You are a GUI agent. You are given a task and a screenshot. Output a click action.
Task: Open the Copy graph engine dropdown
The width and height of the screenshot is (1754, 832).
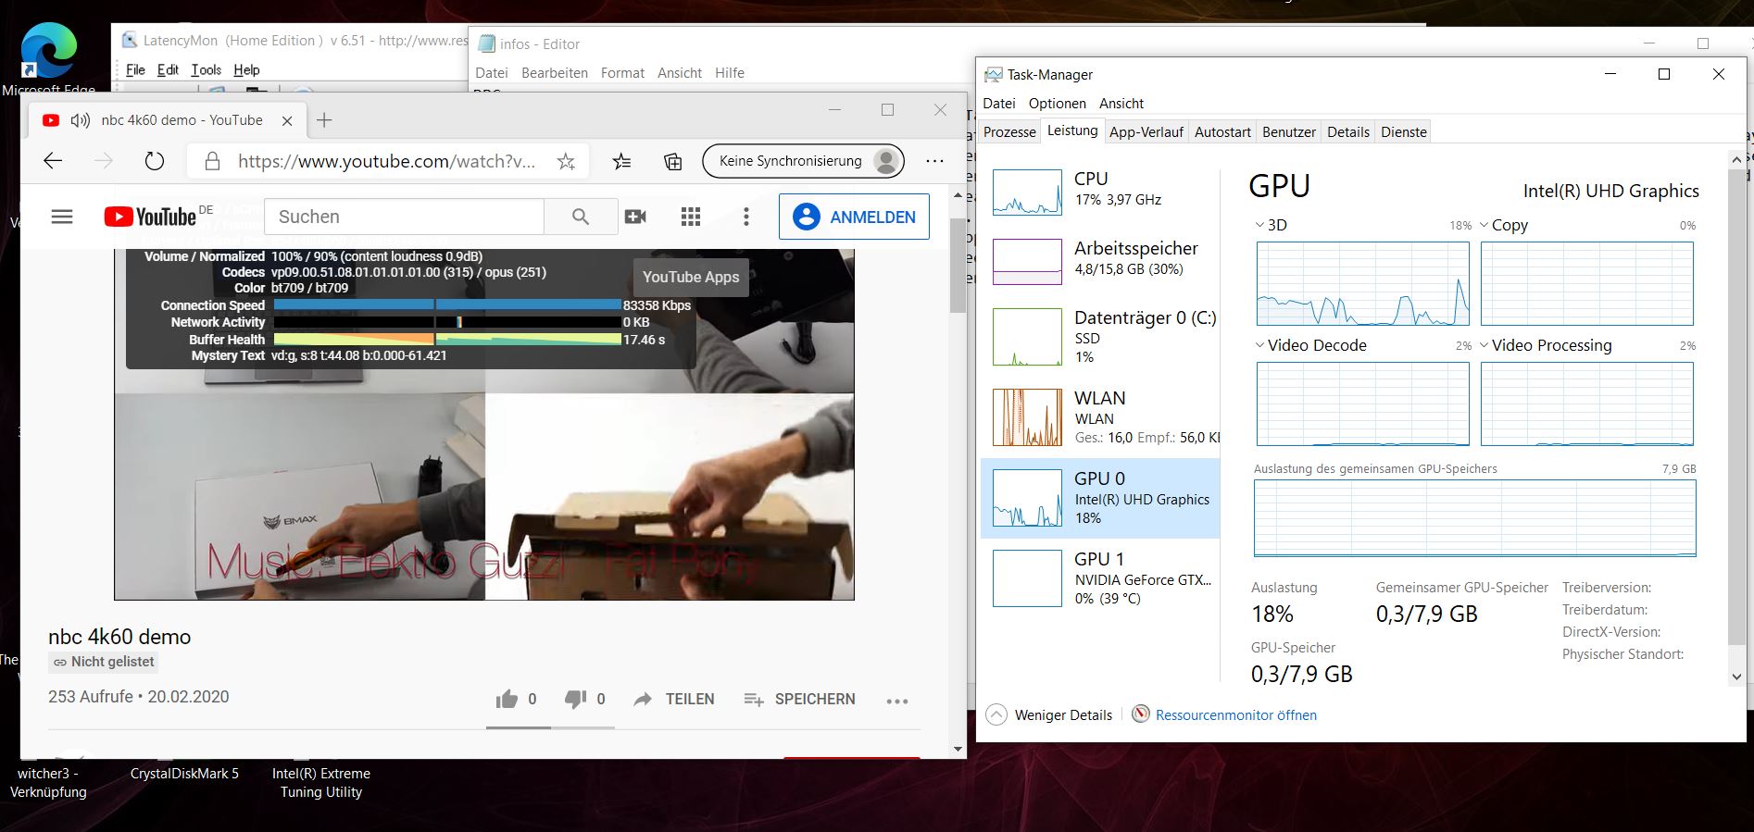(1485, 225)
